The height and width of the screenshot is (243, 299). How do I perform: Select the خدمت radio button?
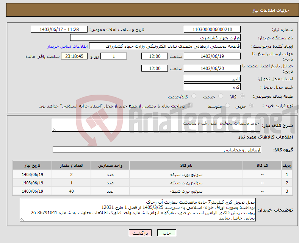click(221, 96)
